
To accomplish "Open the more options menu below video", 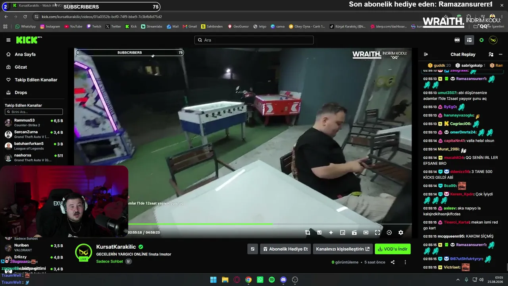I will [x=405, y=262].
